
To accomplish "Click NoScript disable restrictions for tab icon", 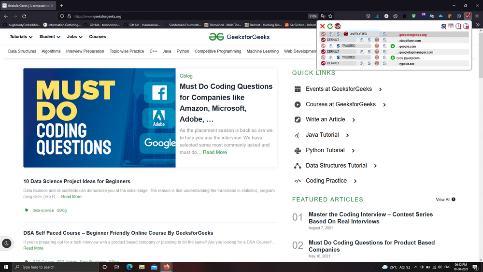I will (451, 26).
